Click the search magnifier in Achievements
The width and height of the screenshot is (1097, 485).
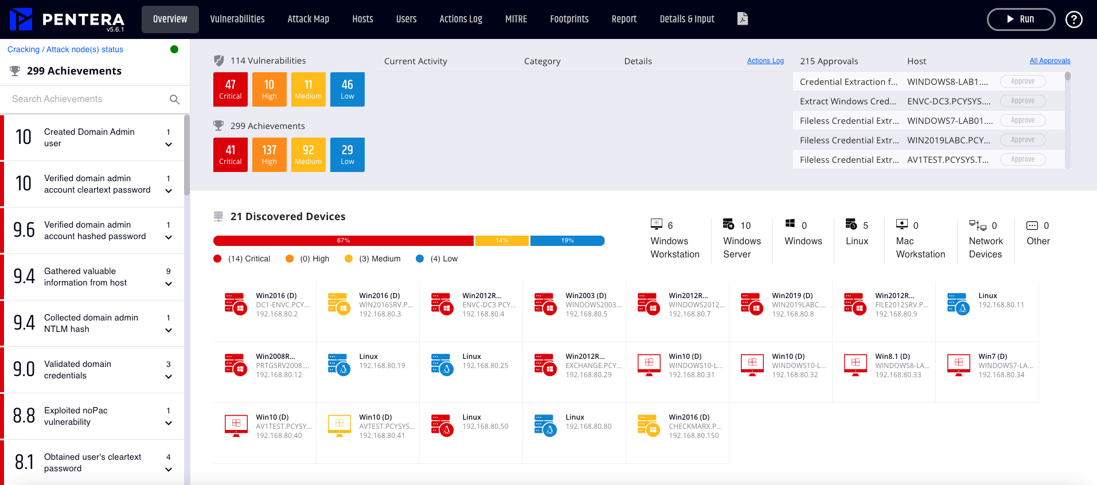(x=175, y=100)
